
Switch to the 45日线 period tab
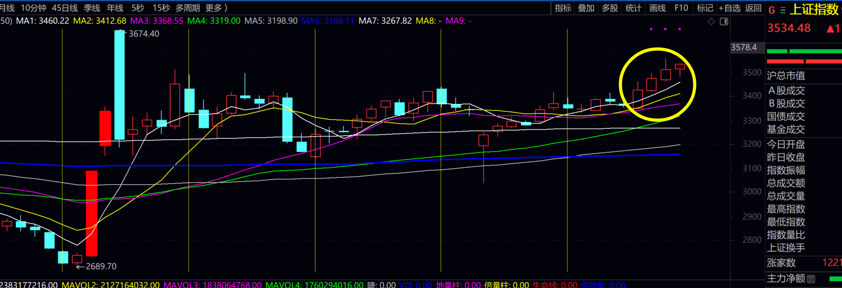[x=64, y=8]
